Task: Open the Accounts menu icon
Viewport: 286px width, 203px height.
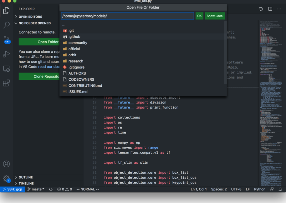Action: pyautogui.click(x=6, y=164)
